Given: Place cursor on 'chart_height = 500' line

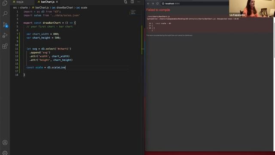Looking at the screenshot, I should tap(43, 37).
